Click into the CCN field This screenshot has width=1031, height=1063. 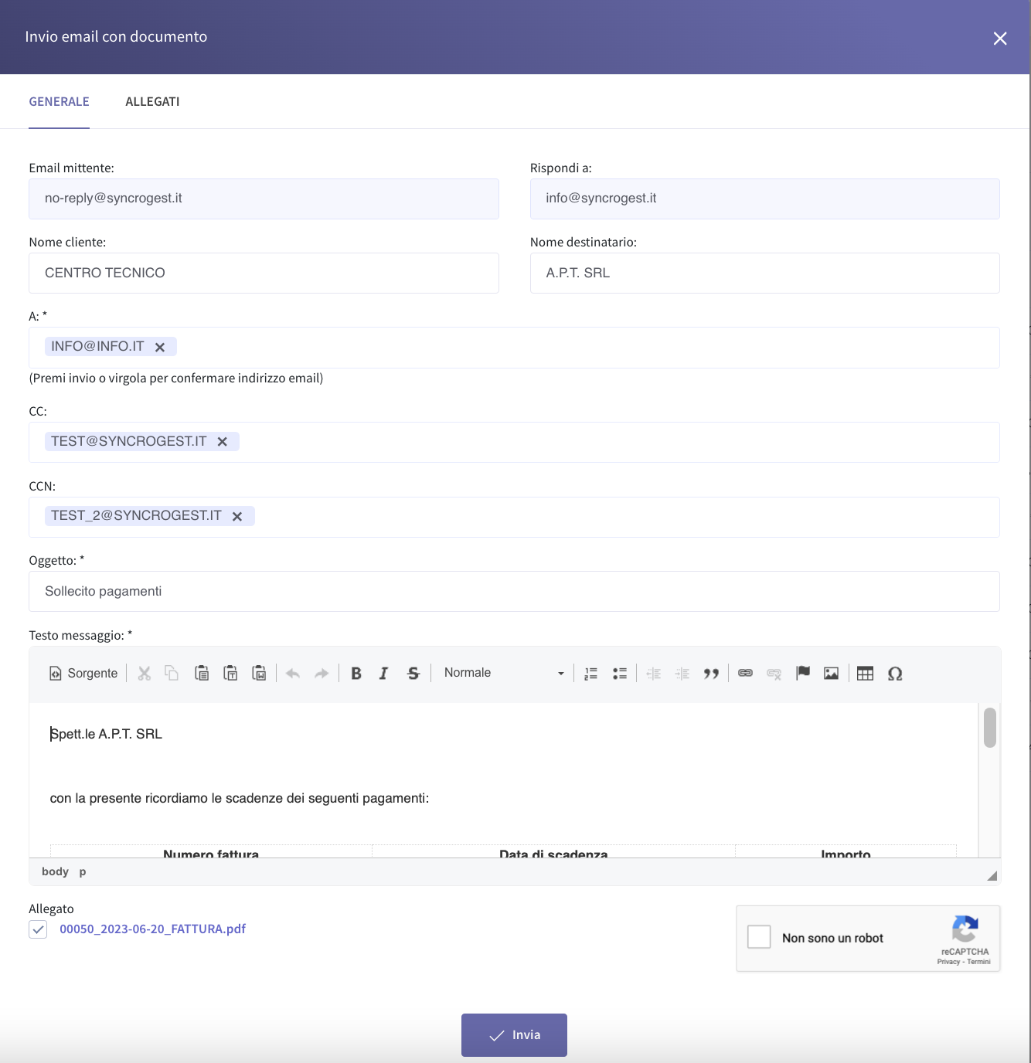[514, 517]
